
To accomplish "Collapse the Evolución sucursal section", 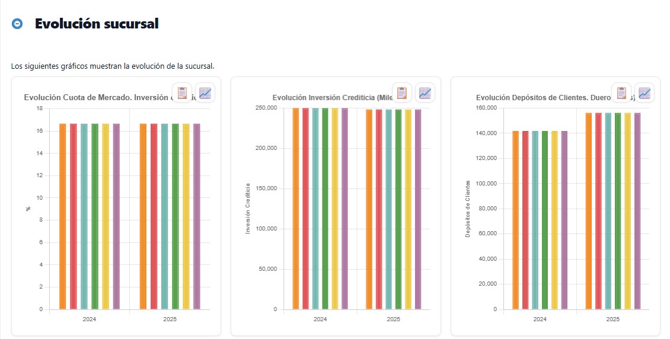I will pyautogui.click(x=17, y=24).
